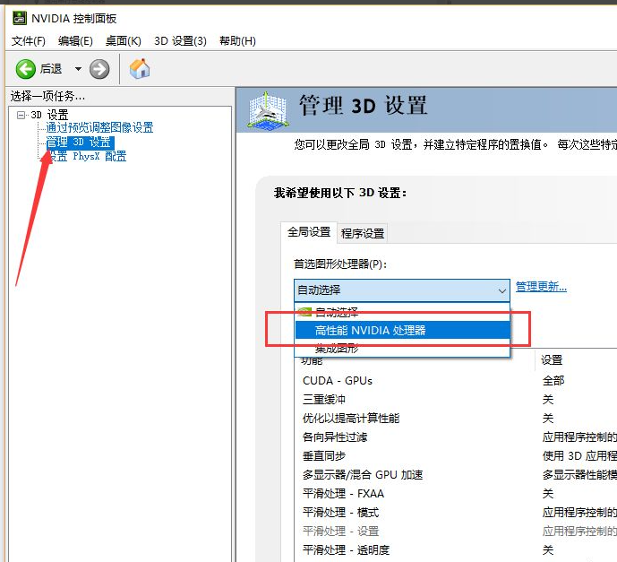Select the CUDA - GPUs row
Screen dimensions: 617x562
click(x=456, y=381)
